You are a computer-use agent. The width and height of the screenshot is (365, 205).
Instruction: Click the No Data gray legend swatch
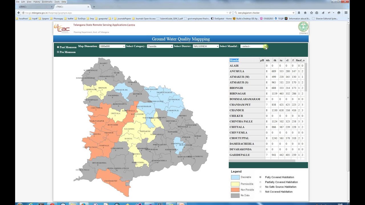tap(235, 195)
